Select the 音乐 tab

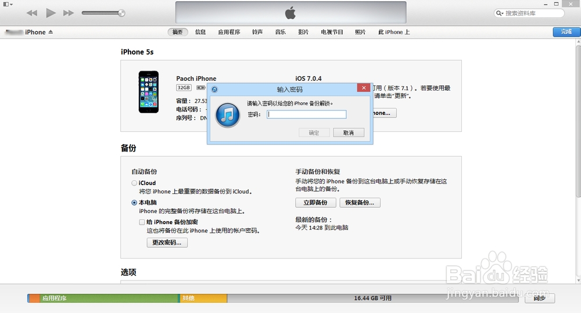pos(281,32)
